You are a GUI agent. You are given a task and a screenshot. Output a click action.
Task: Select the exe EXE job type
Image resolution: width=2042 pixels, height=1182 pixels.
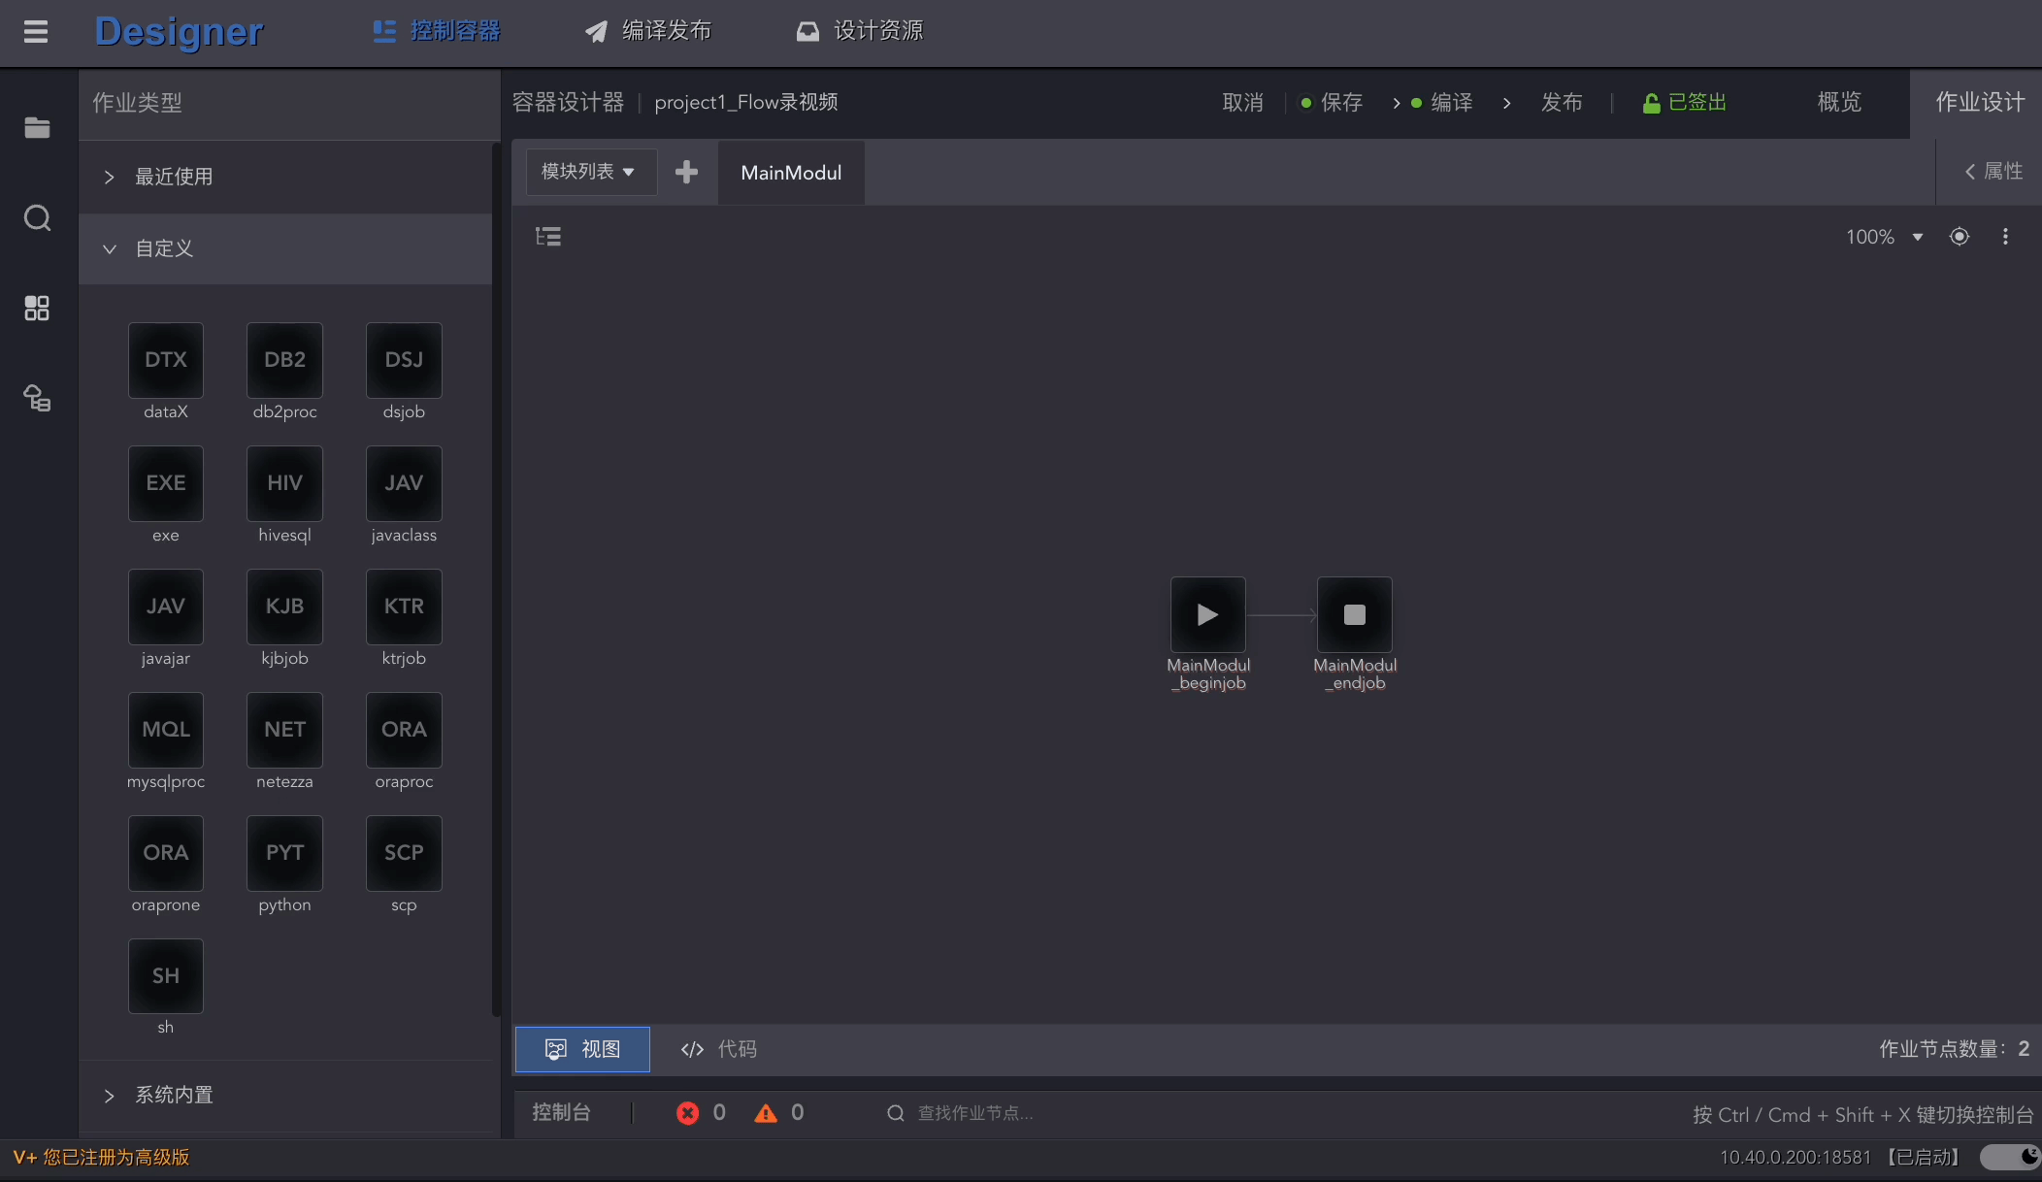(x=166, y=483)
